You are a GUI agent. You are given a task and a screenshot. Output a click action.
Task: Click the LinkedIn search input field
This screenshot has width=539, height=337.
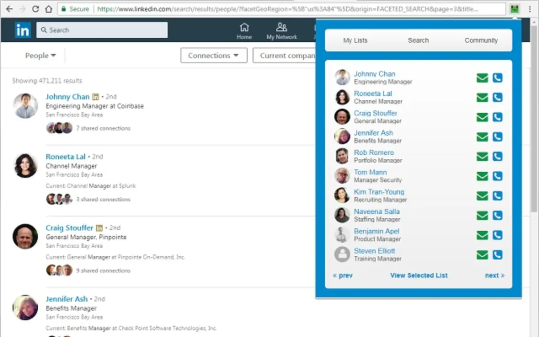click(x=102, y=30)
